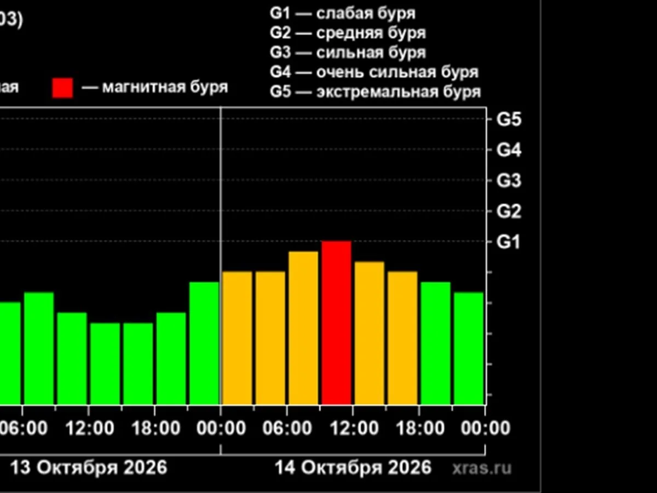Click the red storm bar on 14 October

(x=336, y=323)
